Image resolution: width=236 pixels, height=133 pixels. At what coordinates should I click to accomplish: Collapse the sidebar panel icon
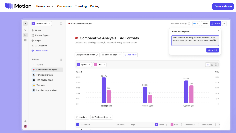tap(61, 23)
